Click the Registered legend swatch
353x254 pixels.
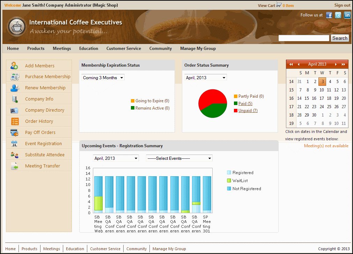tap(229, 173)
